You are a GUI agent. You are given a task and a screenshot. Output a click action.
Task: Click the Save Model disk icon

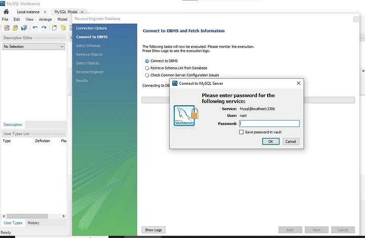click(x=24, y=28)
